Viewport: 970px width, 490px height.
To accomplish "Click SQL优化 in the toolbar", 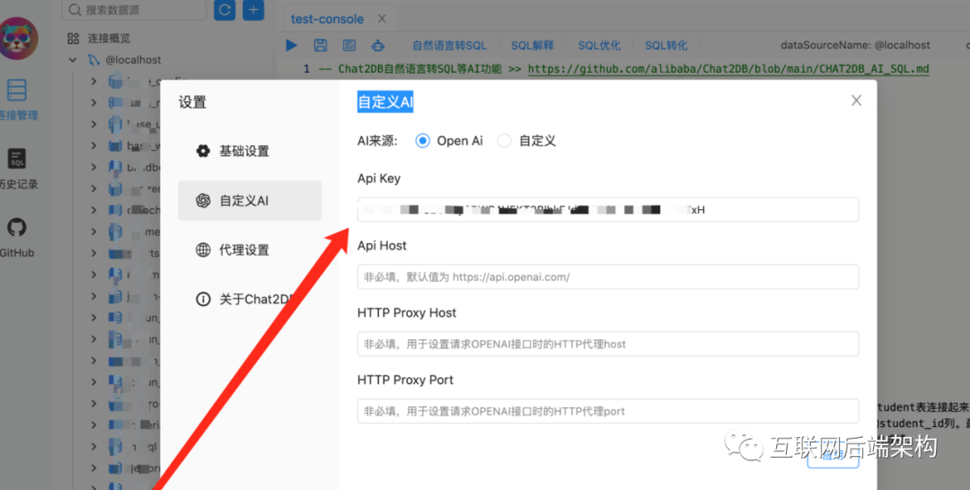I will (x=599, y=46).
